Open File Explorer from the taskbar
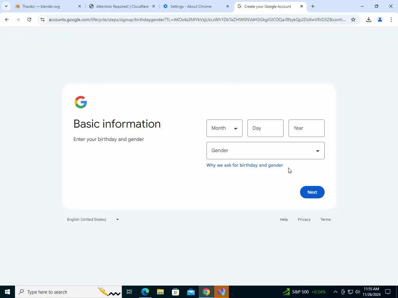This screenshot has width=398, height=298. pos(160,292)
